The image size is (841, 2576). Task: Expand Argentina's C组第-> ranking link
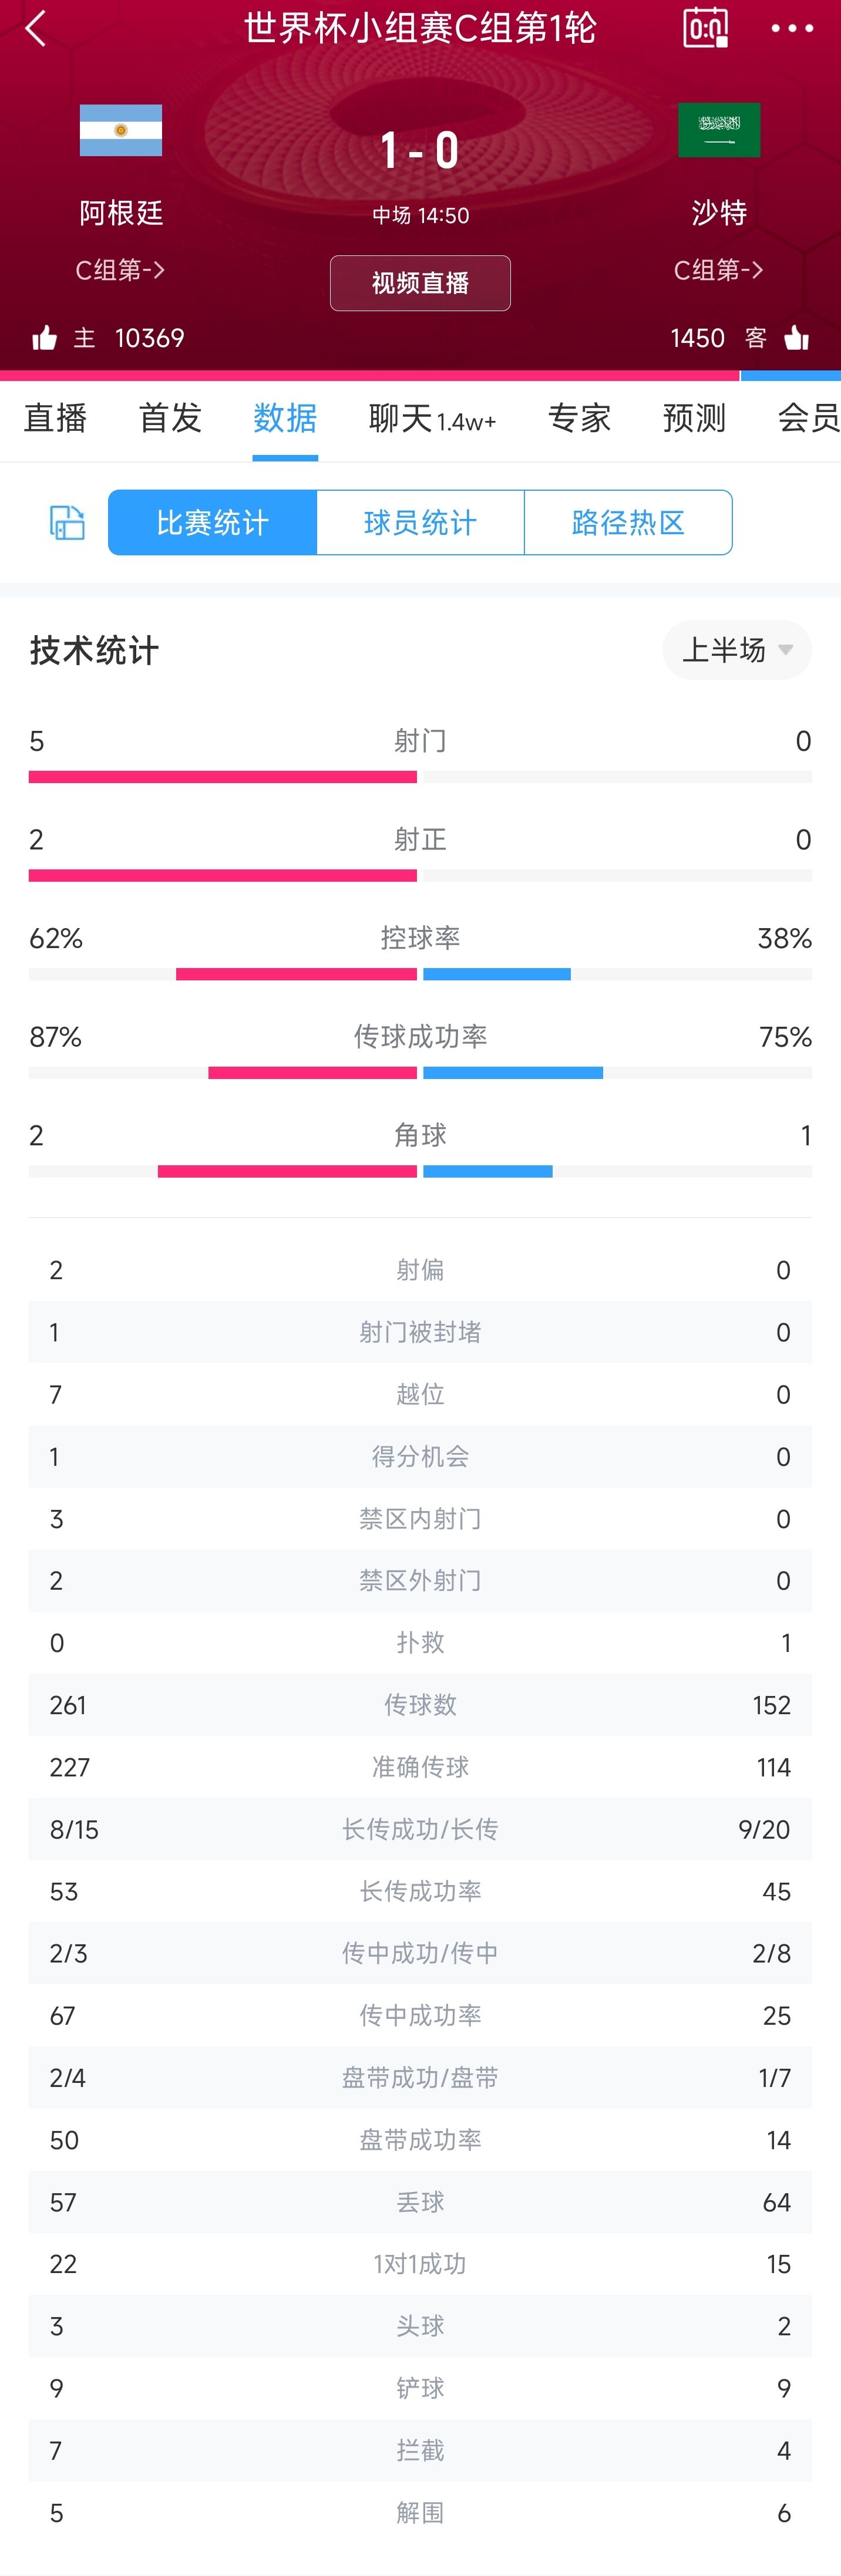pyautogui.click(x=121, y=270)
